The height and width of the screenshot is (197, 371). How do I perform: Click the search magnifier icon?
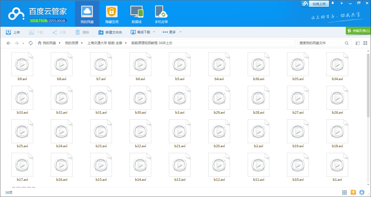coord(347,43)
